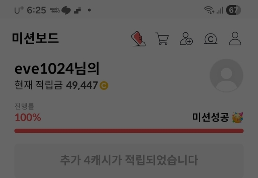Click the red mission progress bar
258x178 pixels.
click(129, 131)
